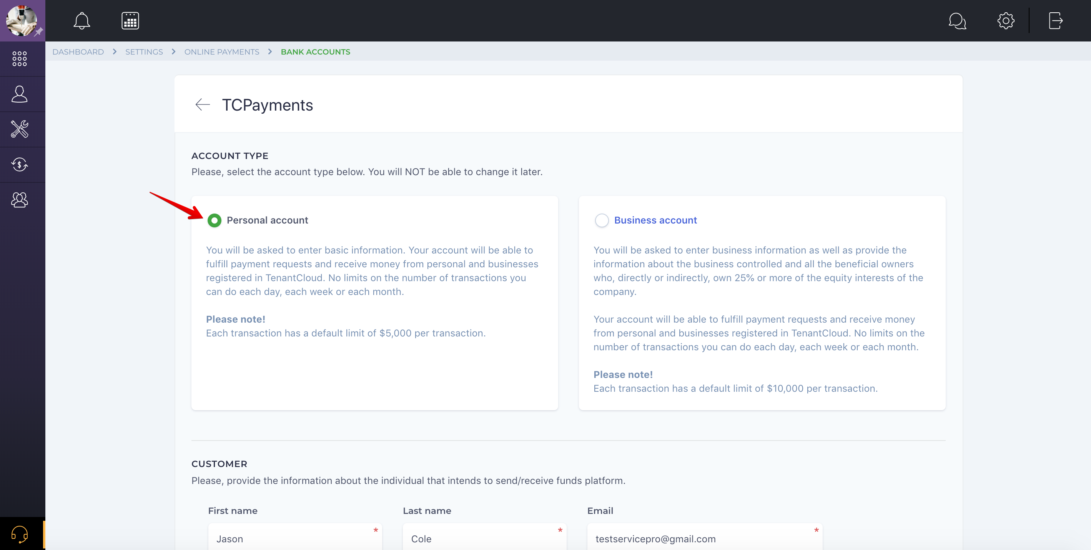Viewport: 1091px width, 550px height.
Task: Click the support headset icon
Action: 20,534
